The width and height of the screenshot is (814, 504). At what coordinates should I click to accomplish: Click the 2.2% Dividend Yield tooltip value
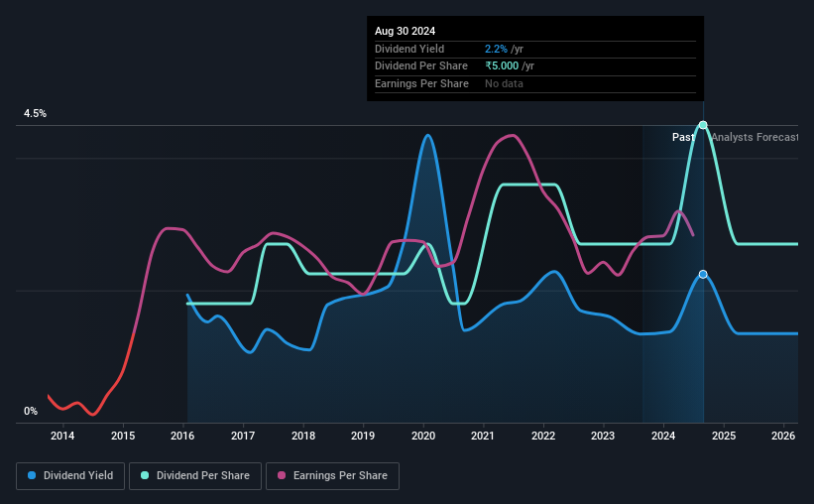point(496,49)
